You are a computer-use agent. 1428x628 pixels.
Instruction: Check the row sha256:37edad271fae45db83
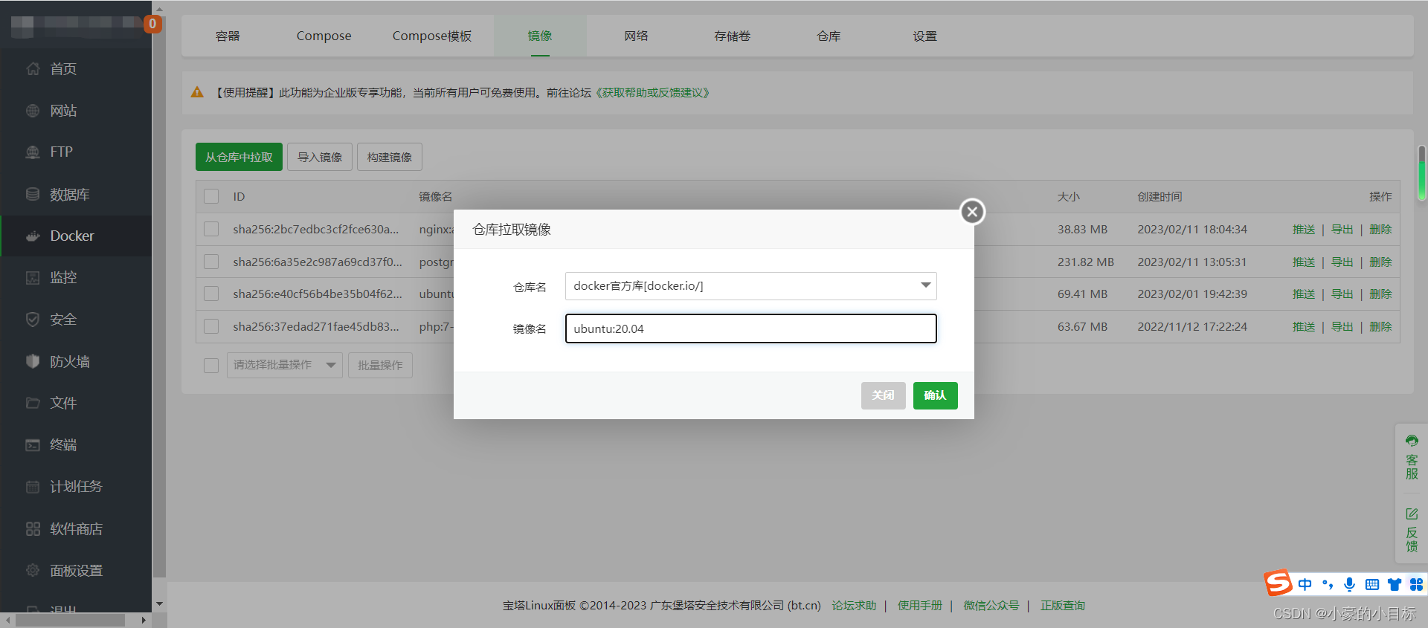(x=211, y=326)
